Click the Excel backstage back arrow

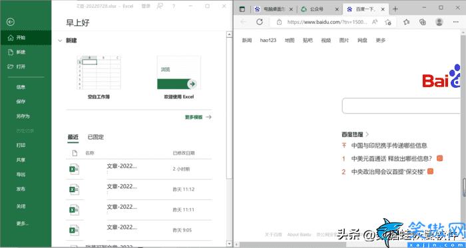coord(11,22)
